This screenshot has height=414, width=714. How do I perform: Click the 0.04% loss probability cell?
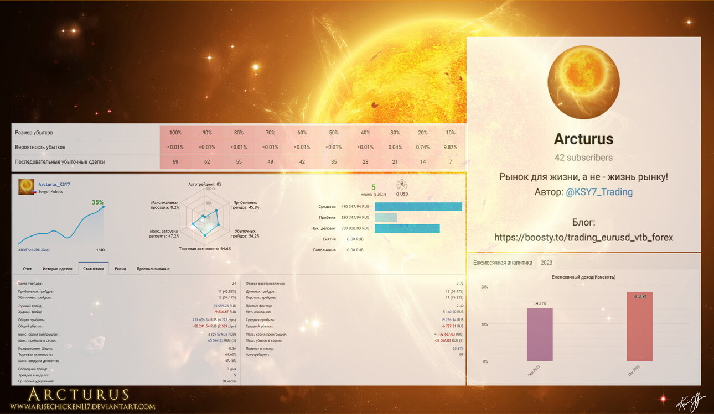click(395, 148)
